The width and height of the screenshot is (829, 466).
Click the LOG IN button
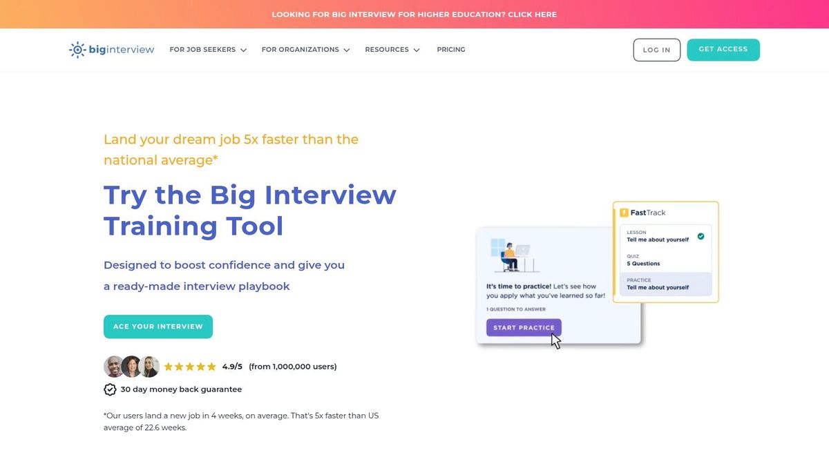click(x=656, y=49)
